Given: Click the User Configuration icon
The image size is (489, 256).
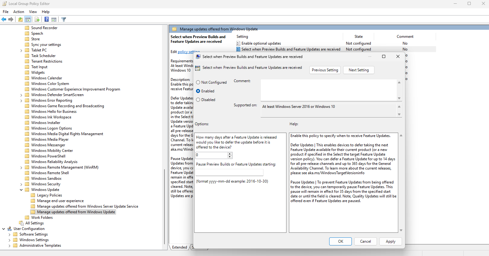Looking at the screenshot, I should click(x=10, y=229).
